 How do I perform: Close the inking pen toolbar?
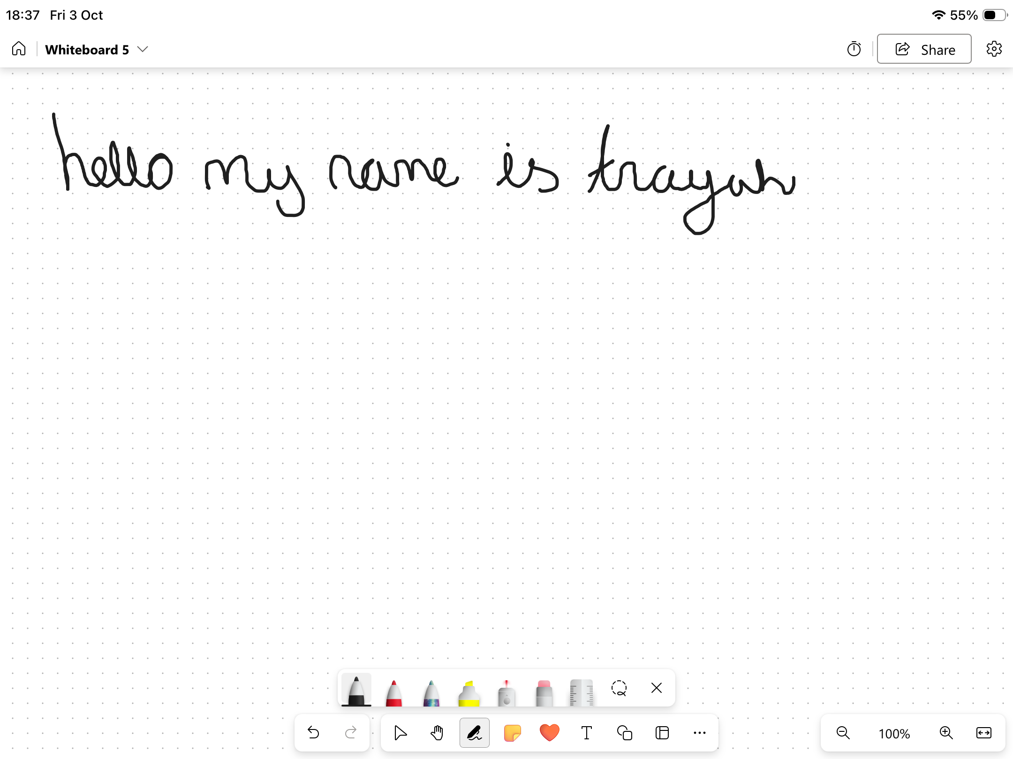click(x=657, y=688)
